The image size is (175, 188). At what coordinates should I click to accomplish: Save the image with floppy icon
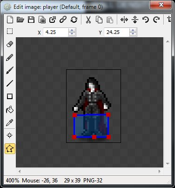31,20
